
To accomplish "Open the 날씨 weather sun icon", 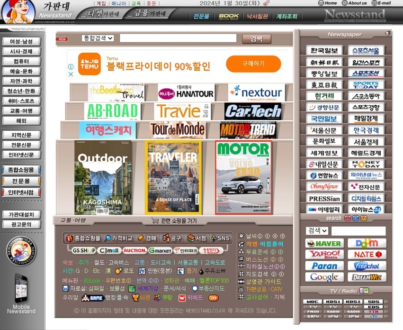I will 241,236.
